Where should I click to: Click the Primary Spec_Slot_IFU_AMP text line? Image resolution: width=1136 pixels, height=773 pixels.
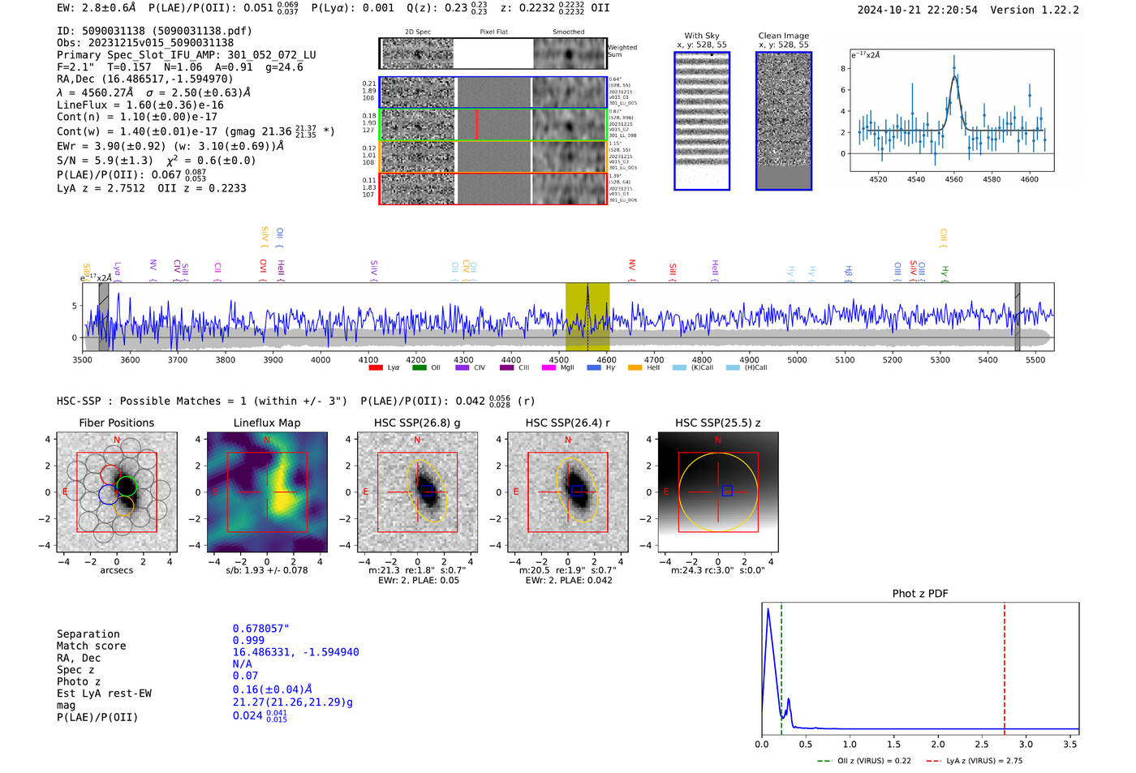186,55
